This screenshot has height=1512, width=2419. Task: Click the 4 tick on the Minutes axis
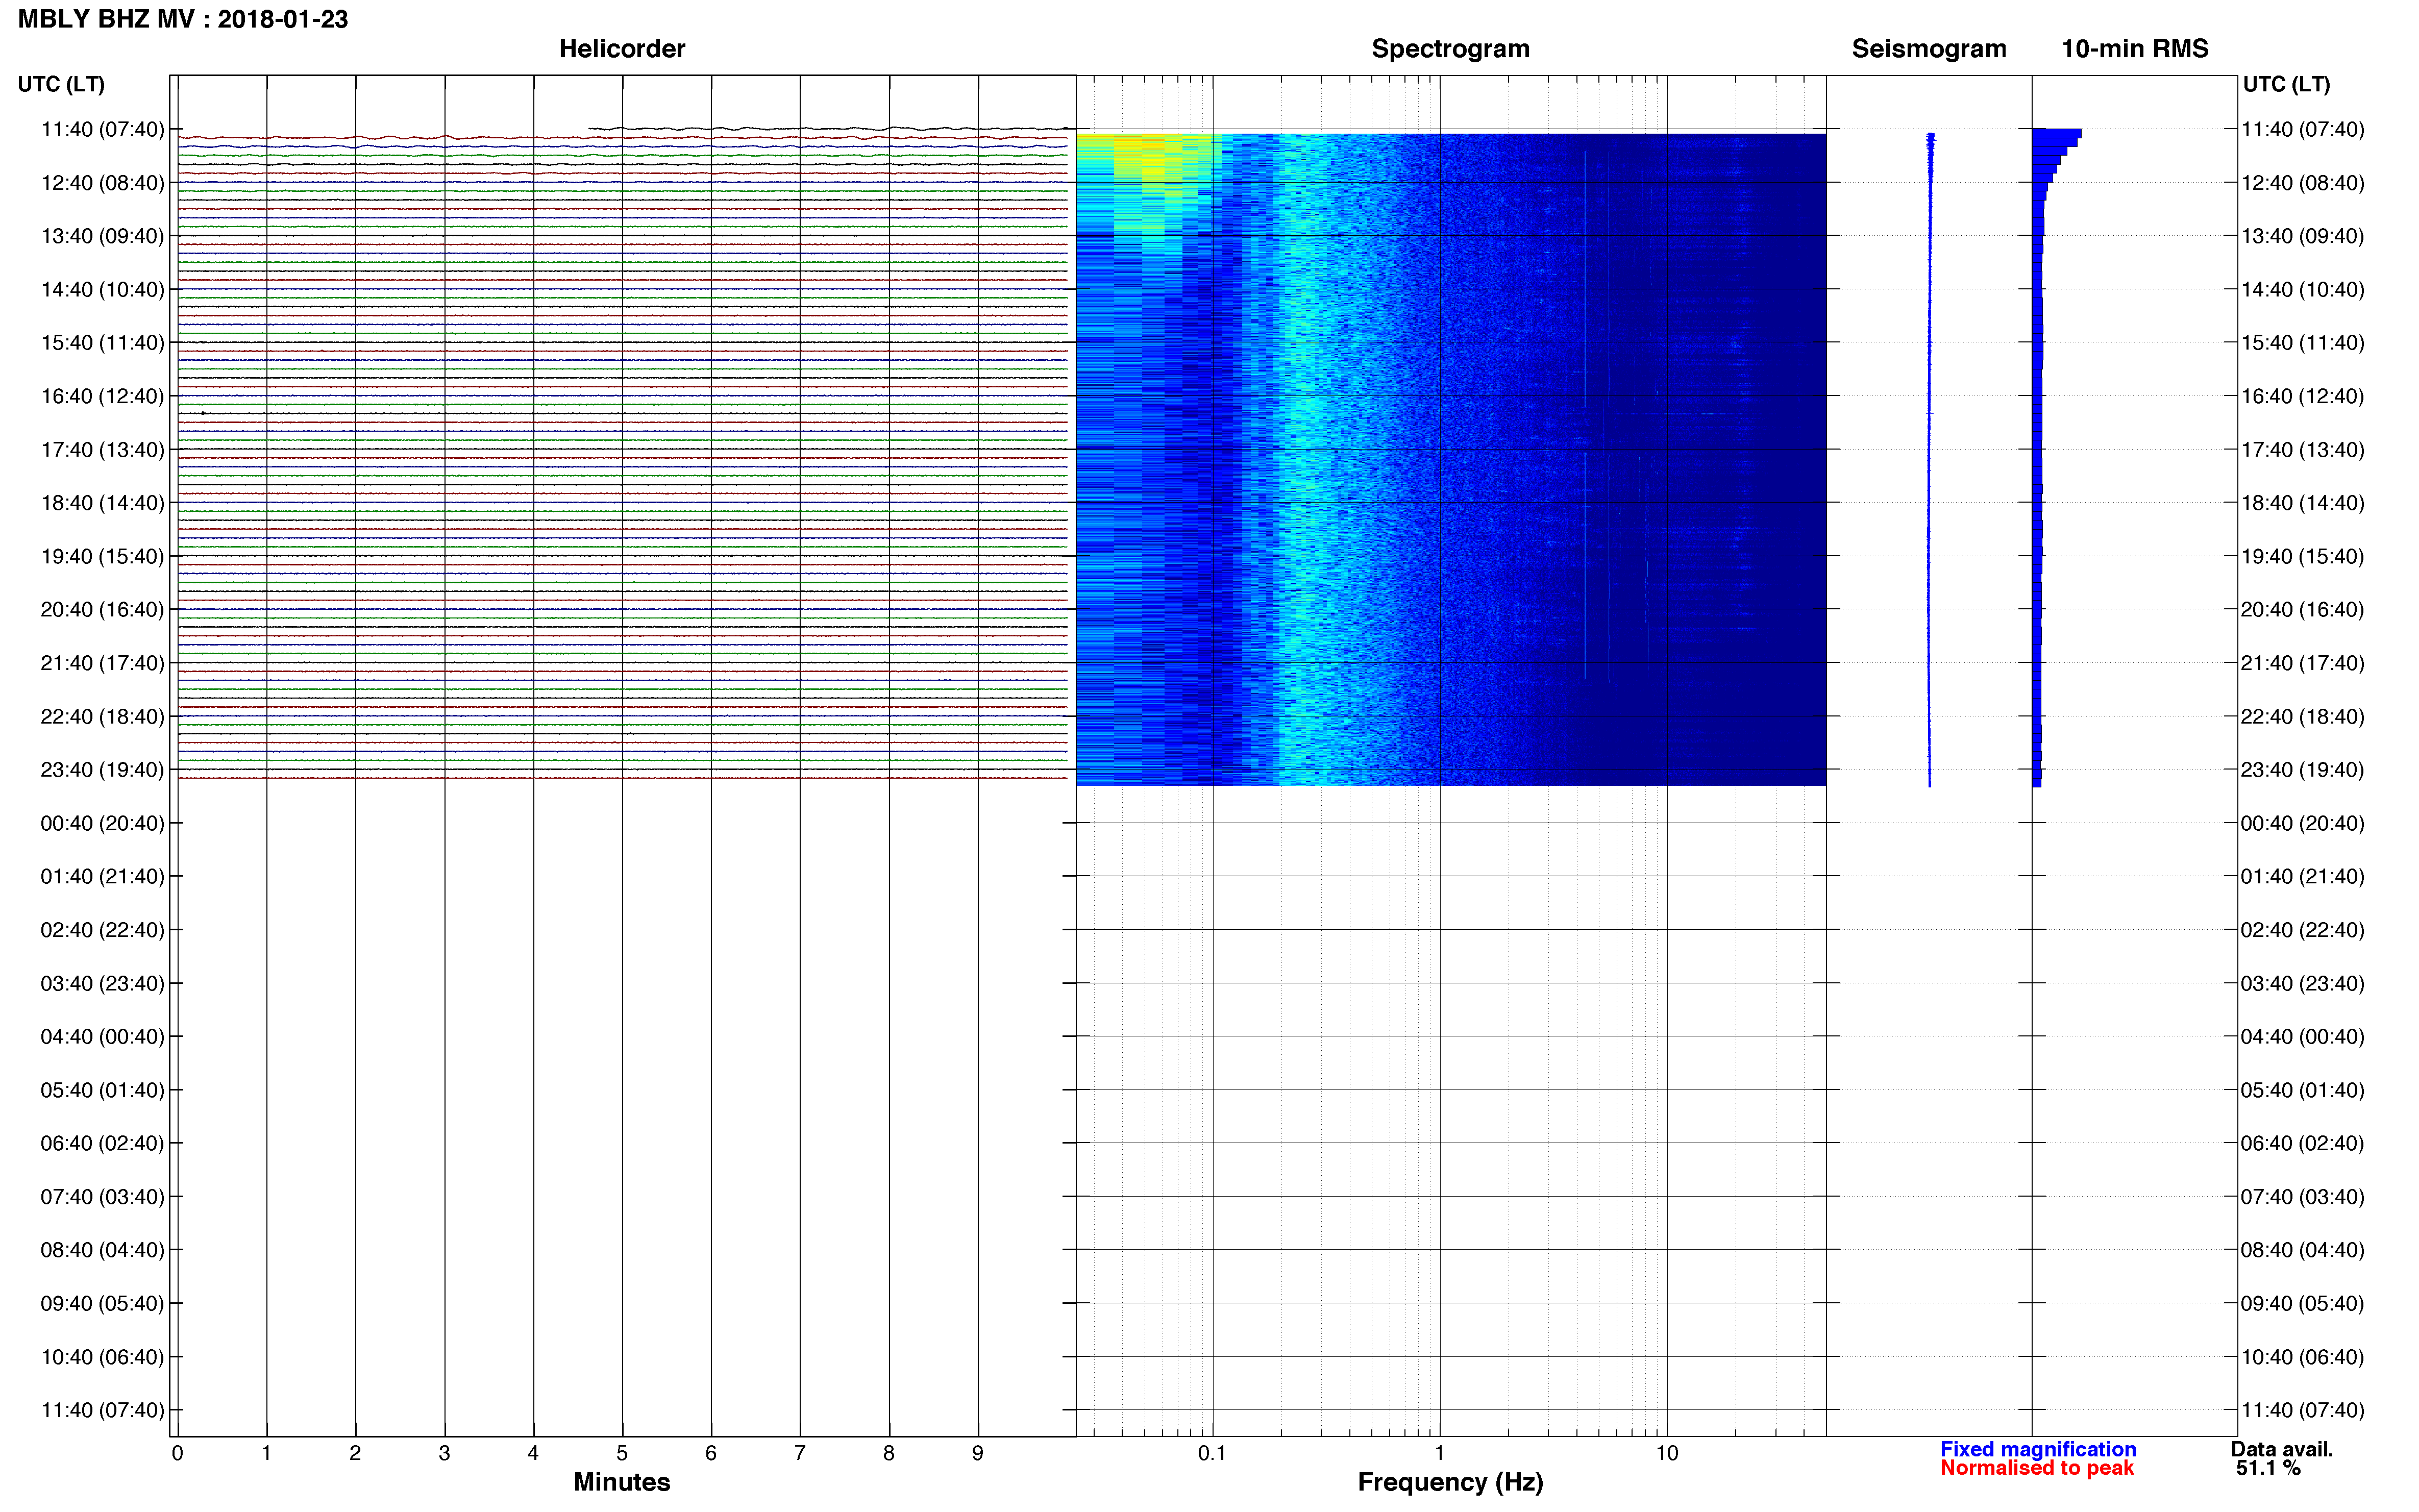coord(533,1453)
